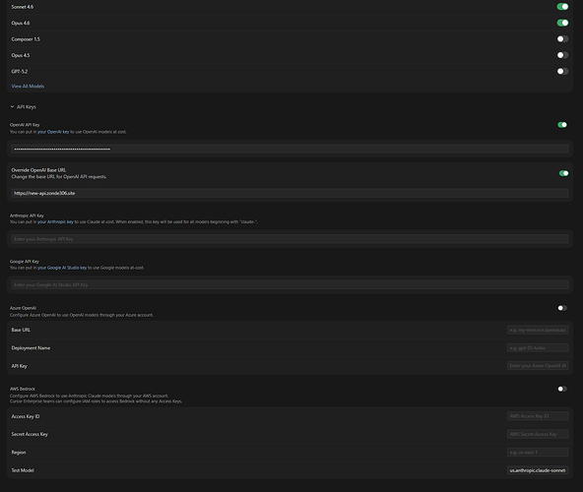The height and width of the screenshot is (492, 583).
Task: Click the 'Access Key ID' row label
Action: [26, 416]
